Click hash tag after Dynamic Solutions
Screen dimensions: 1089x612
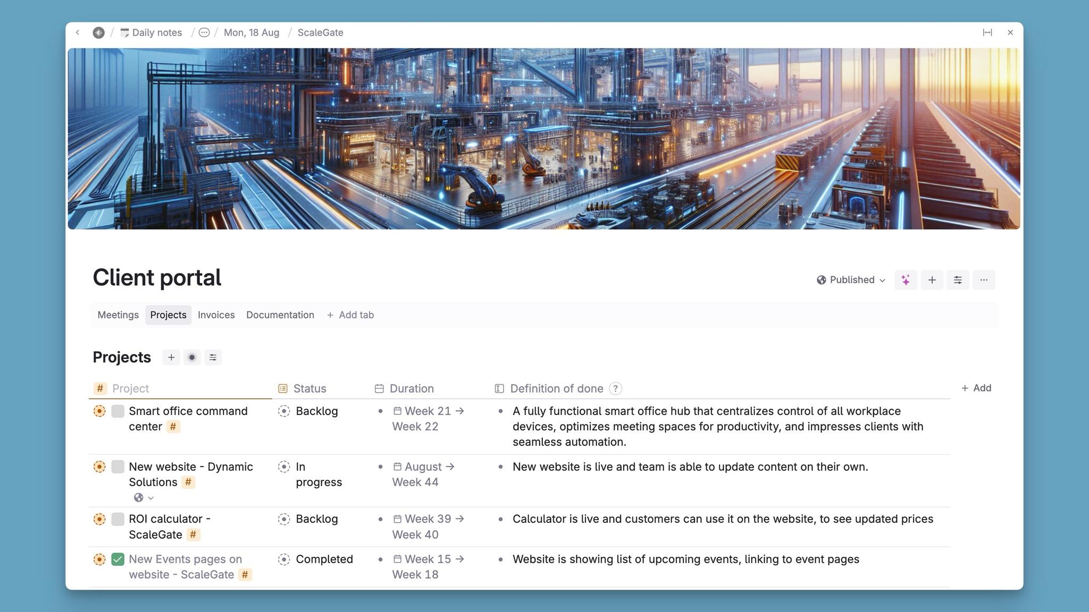coord(188,482)
